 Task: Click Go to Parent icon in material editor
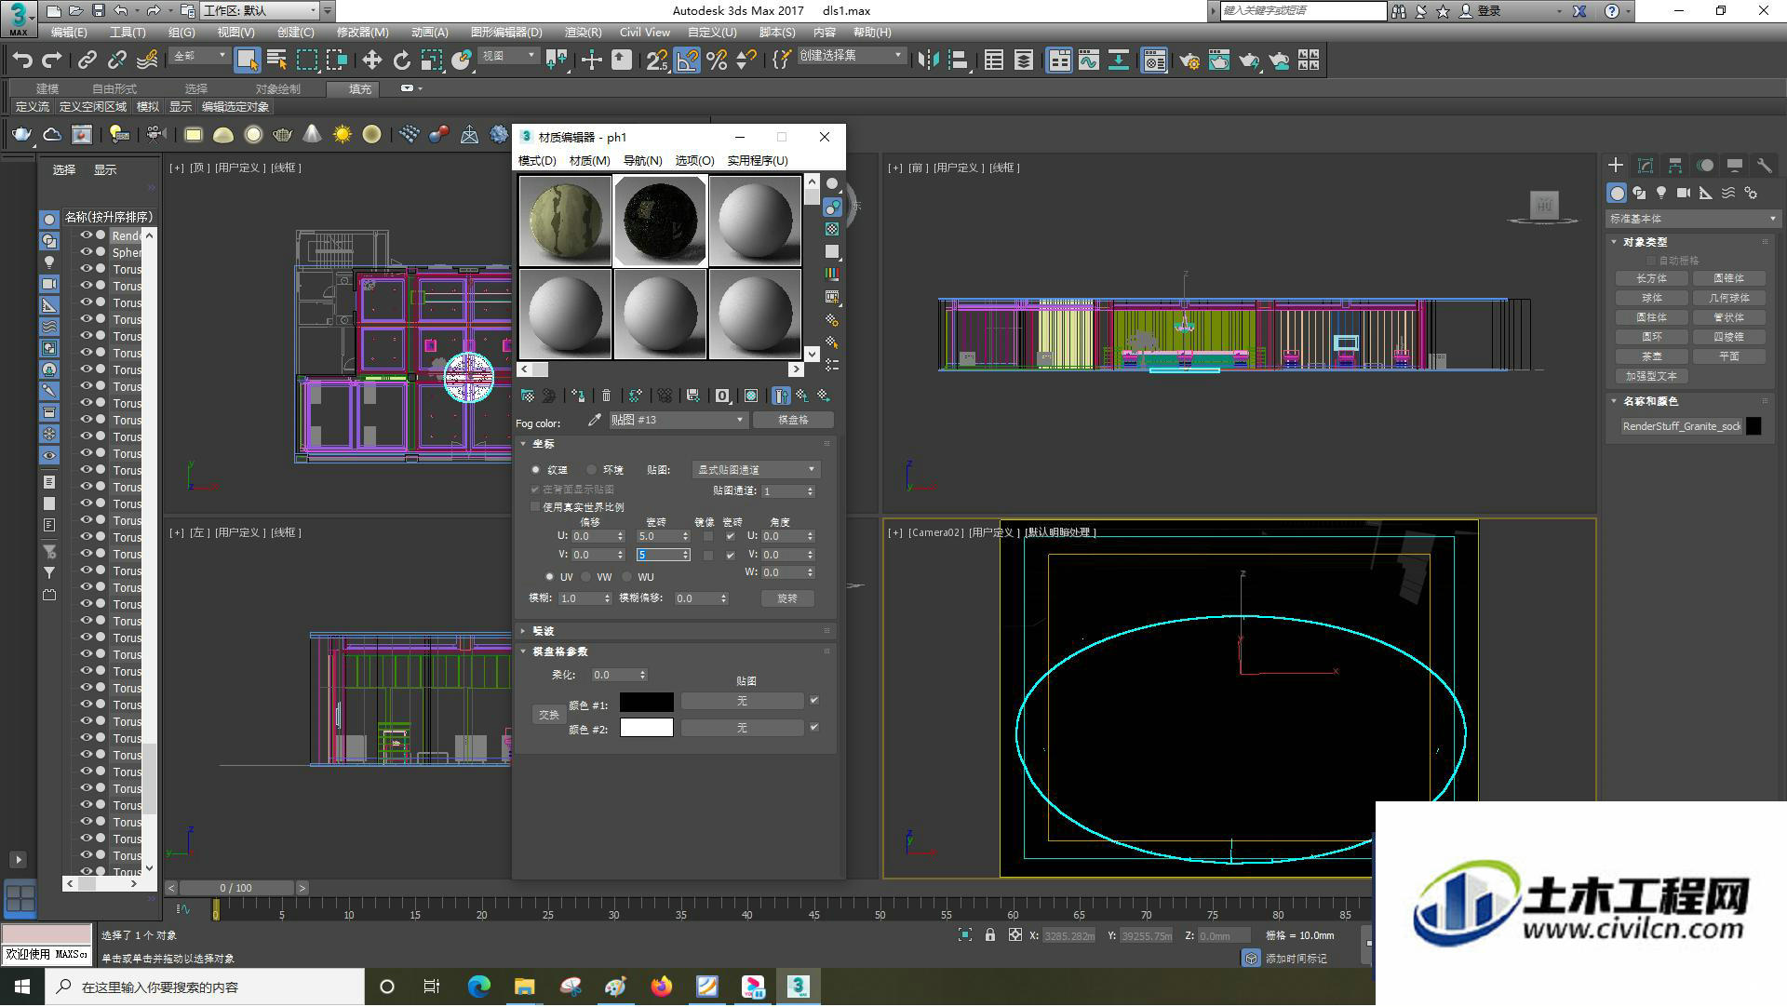pyautogui.click(x=801, y=396)
